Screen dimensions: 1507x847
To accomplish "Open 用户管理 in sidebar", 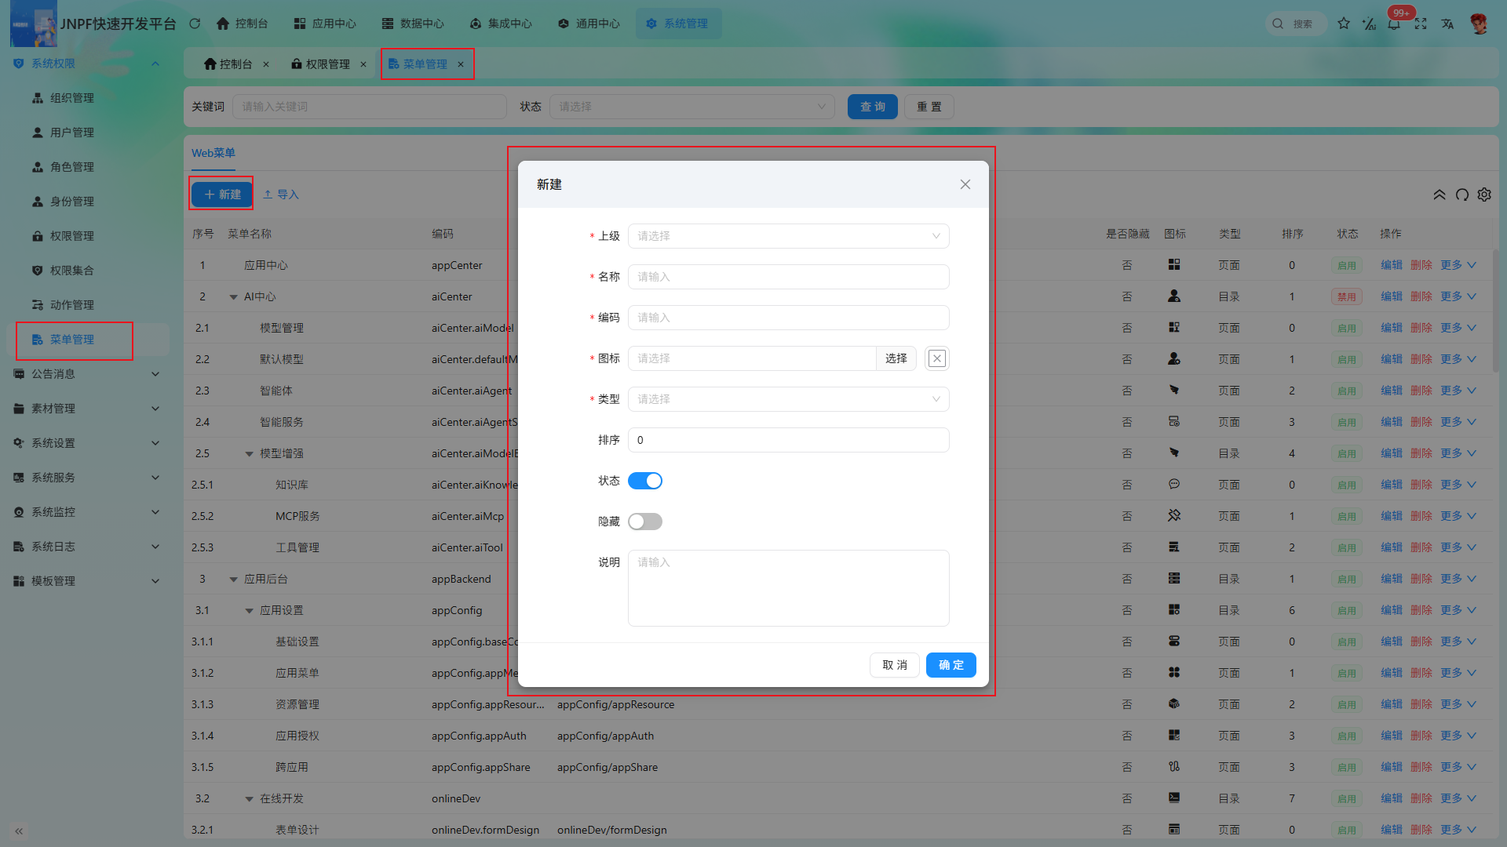I will (72, 133).
